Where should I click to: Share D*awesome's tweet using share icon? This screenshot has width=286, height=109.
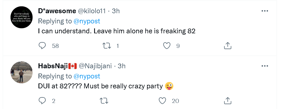[228, 46]
